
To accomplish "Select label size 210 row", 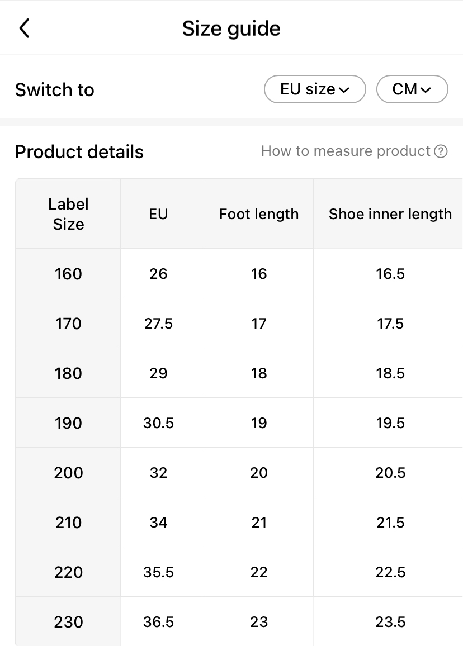I will [x=68, y=522].
